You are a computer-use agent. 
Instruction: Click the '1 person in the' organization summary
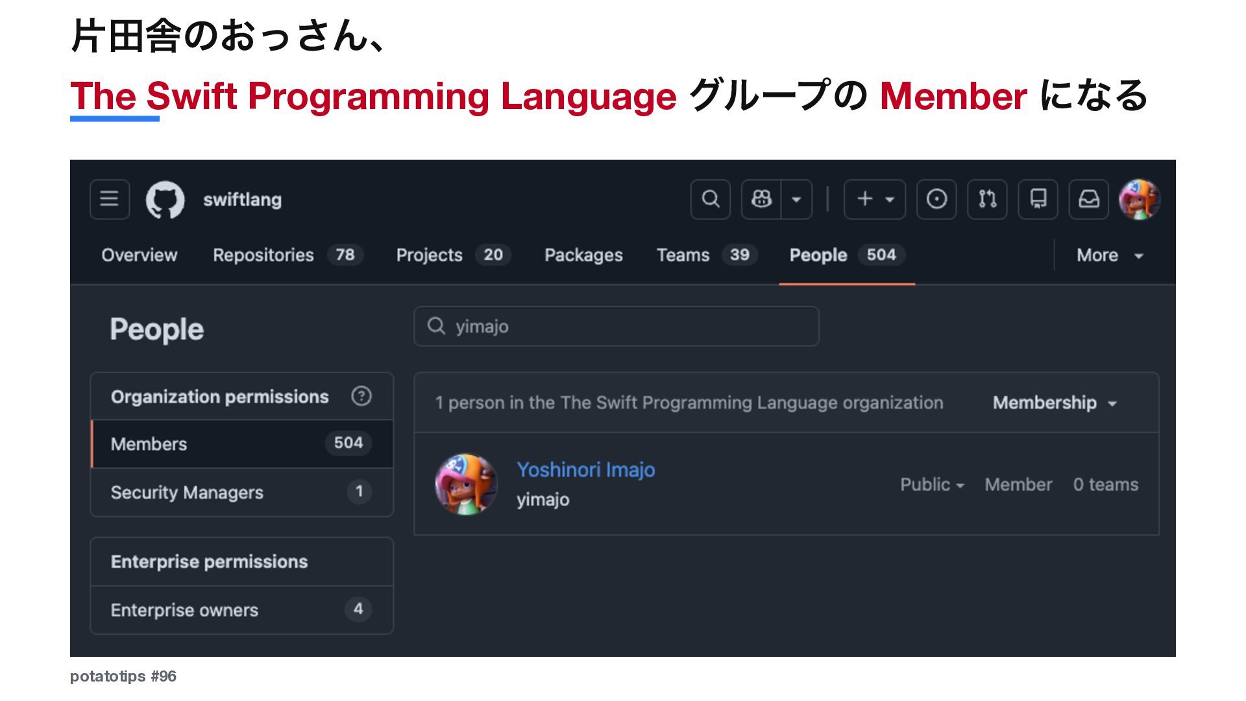tap(689, 402)
